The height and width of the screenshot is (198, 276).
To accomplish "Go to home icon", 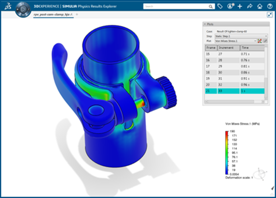I will 260,6.
